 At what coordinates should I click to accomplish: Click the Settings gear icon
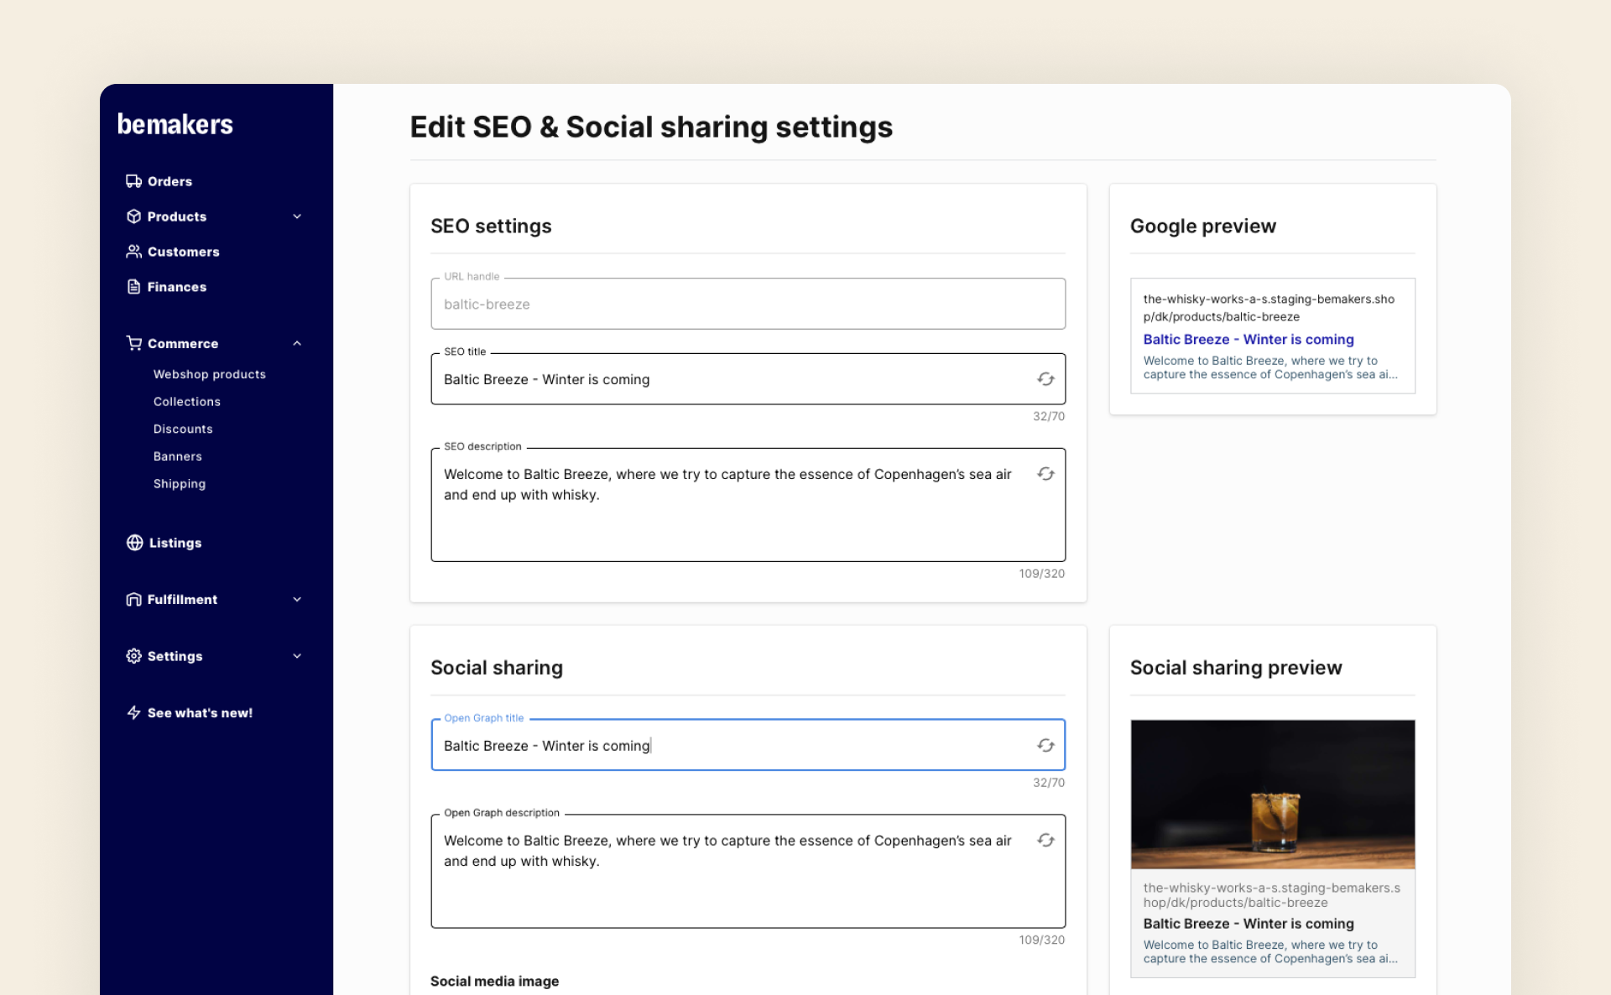point(133,656)
